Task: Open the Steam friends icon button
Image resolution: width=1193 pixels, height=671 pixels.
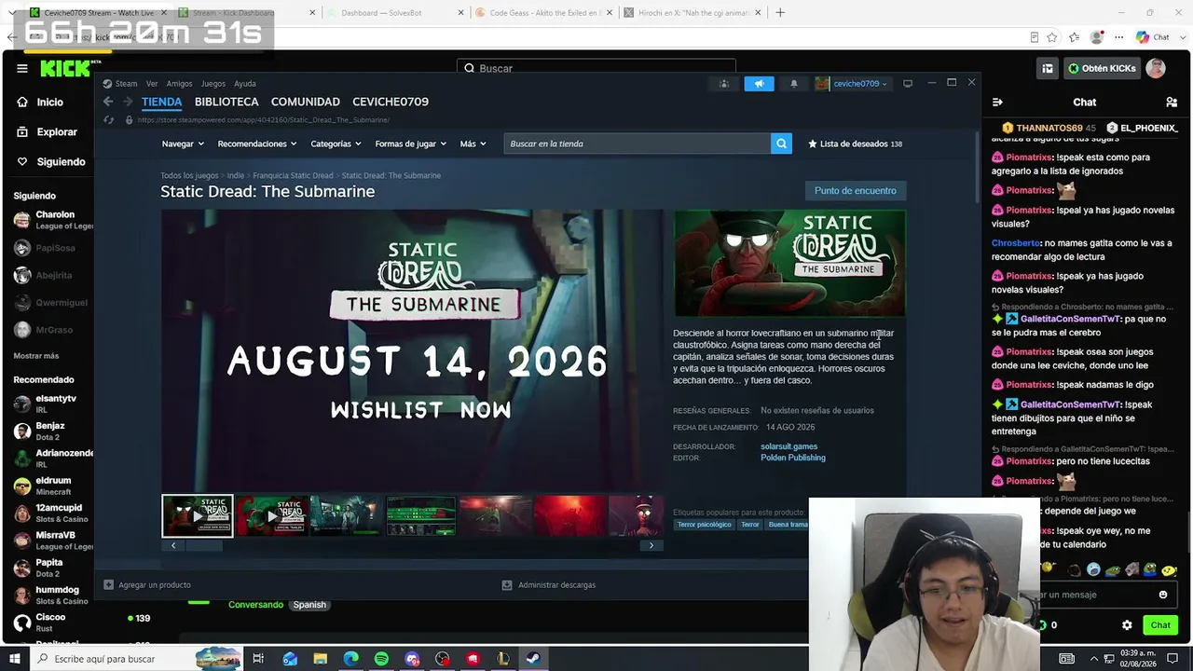Action: click(x=723, y=84)
